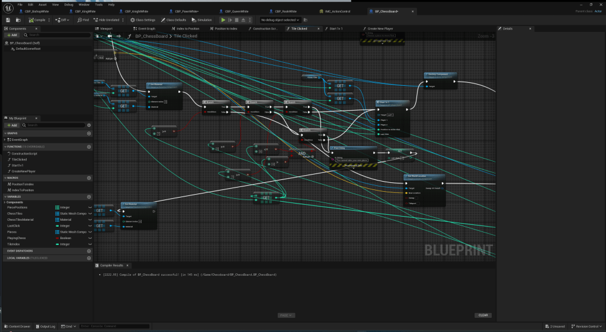Image resolution: width=606 pixels, height=332 pixels.
Task: Open the Content Drawer
Action: (18, 326)
